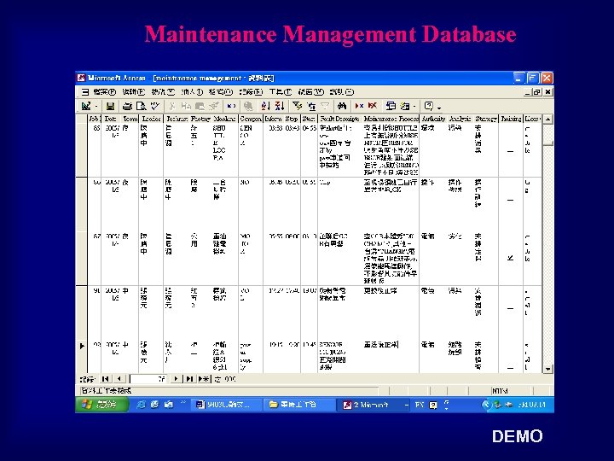The width and height of the screenshot is (614, 461).
Task: Click the New Record toolbar icon
Action: click(x=359, y=106)
